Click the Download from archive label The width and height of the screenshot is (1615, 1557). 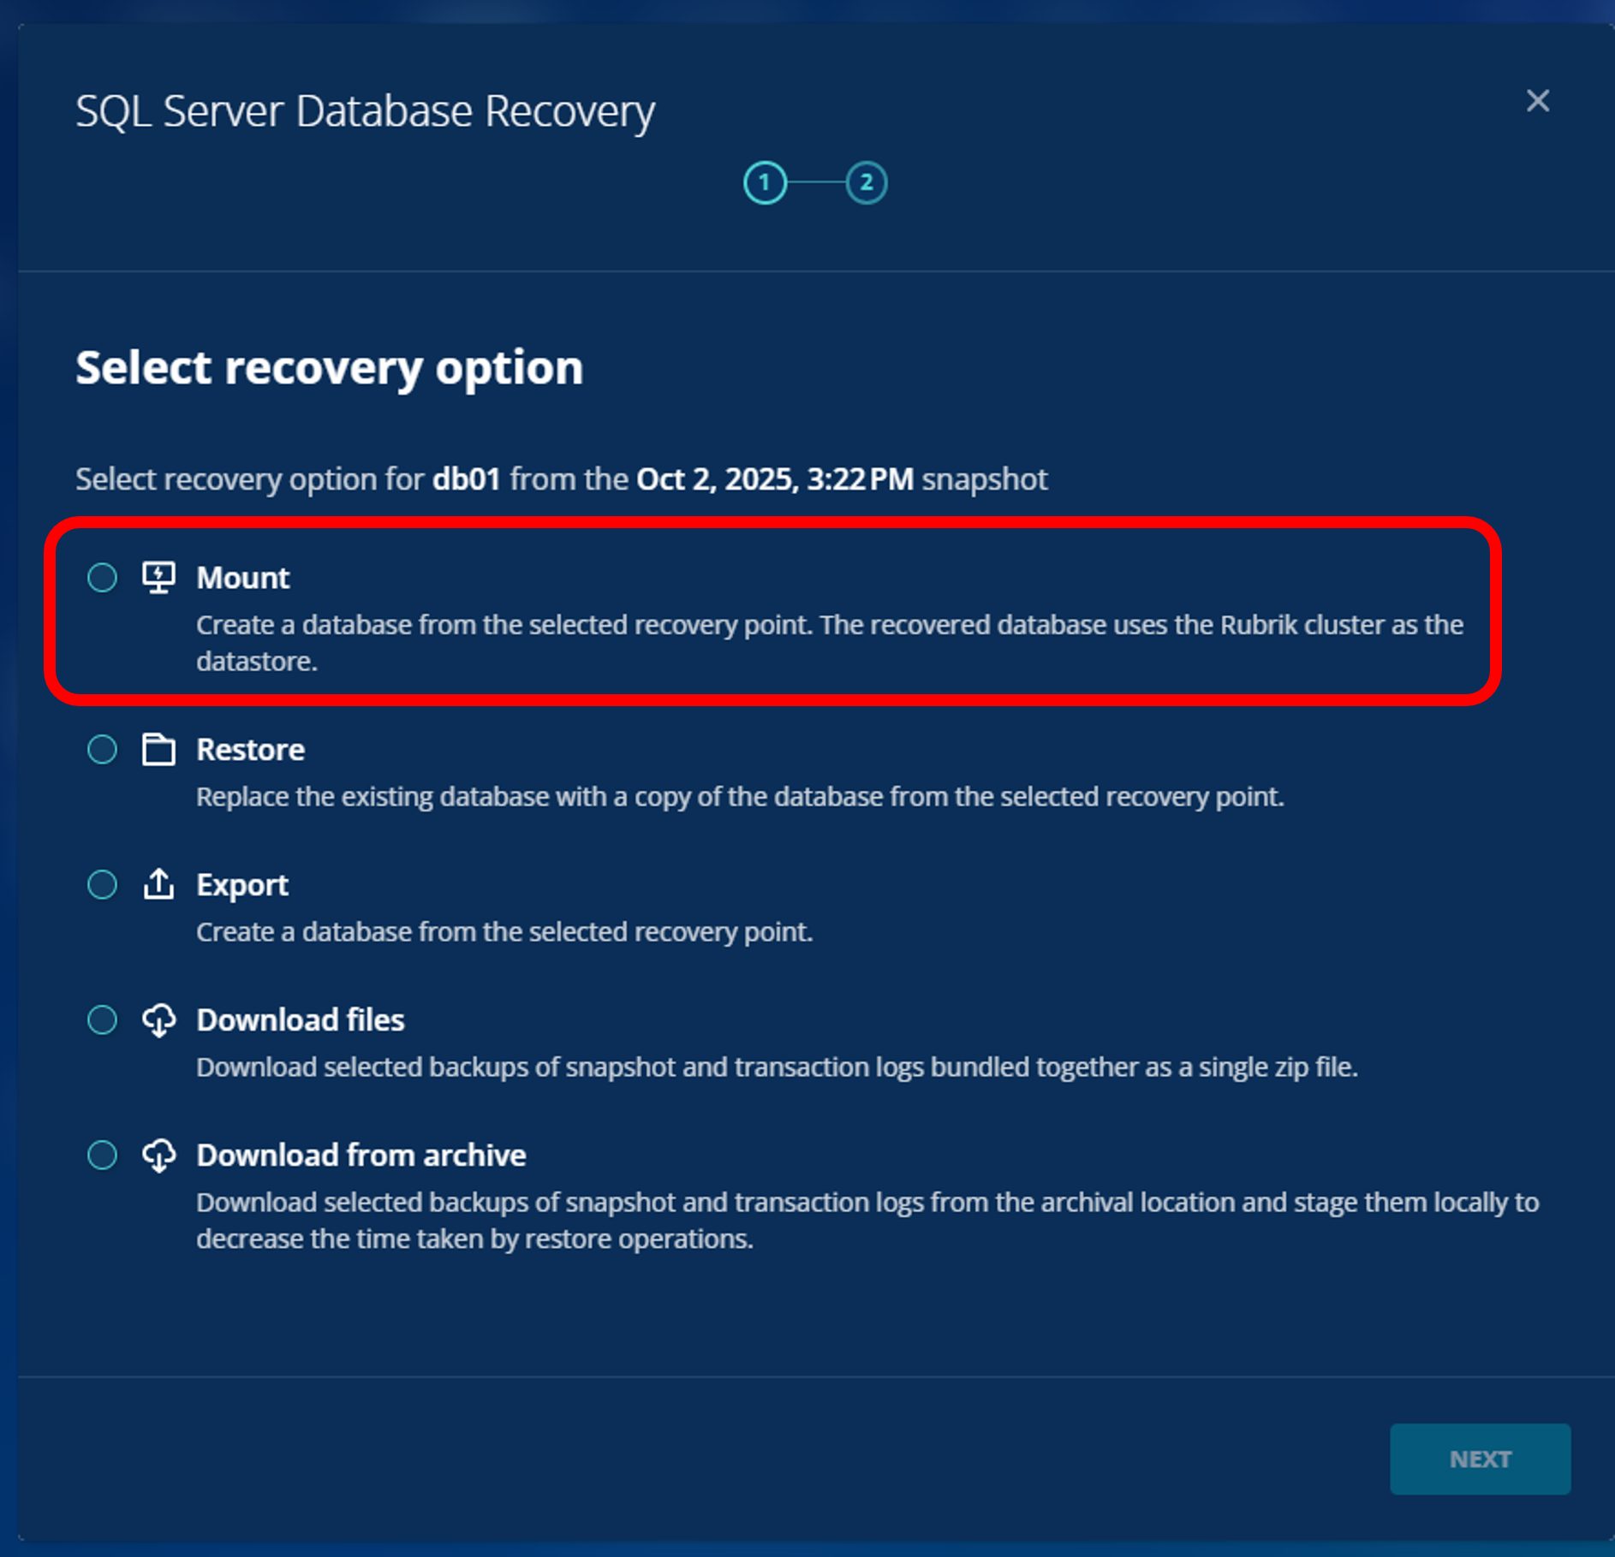(361, 1155)
